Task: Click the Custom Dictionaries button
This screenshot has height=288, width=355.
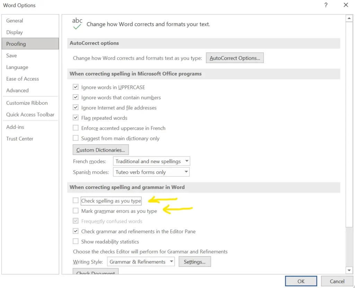Action: pyautogui.click(x=101, y=150)
